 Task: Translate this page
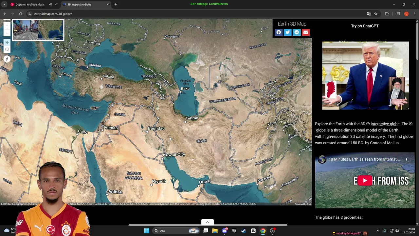[369, 14]
